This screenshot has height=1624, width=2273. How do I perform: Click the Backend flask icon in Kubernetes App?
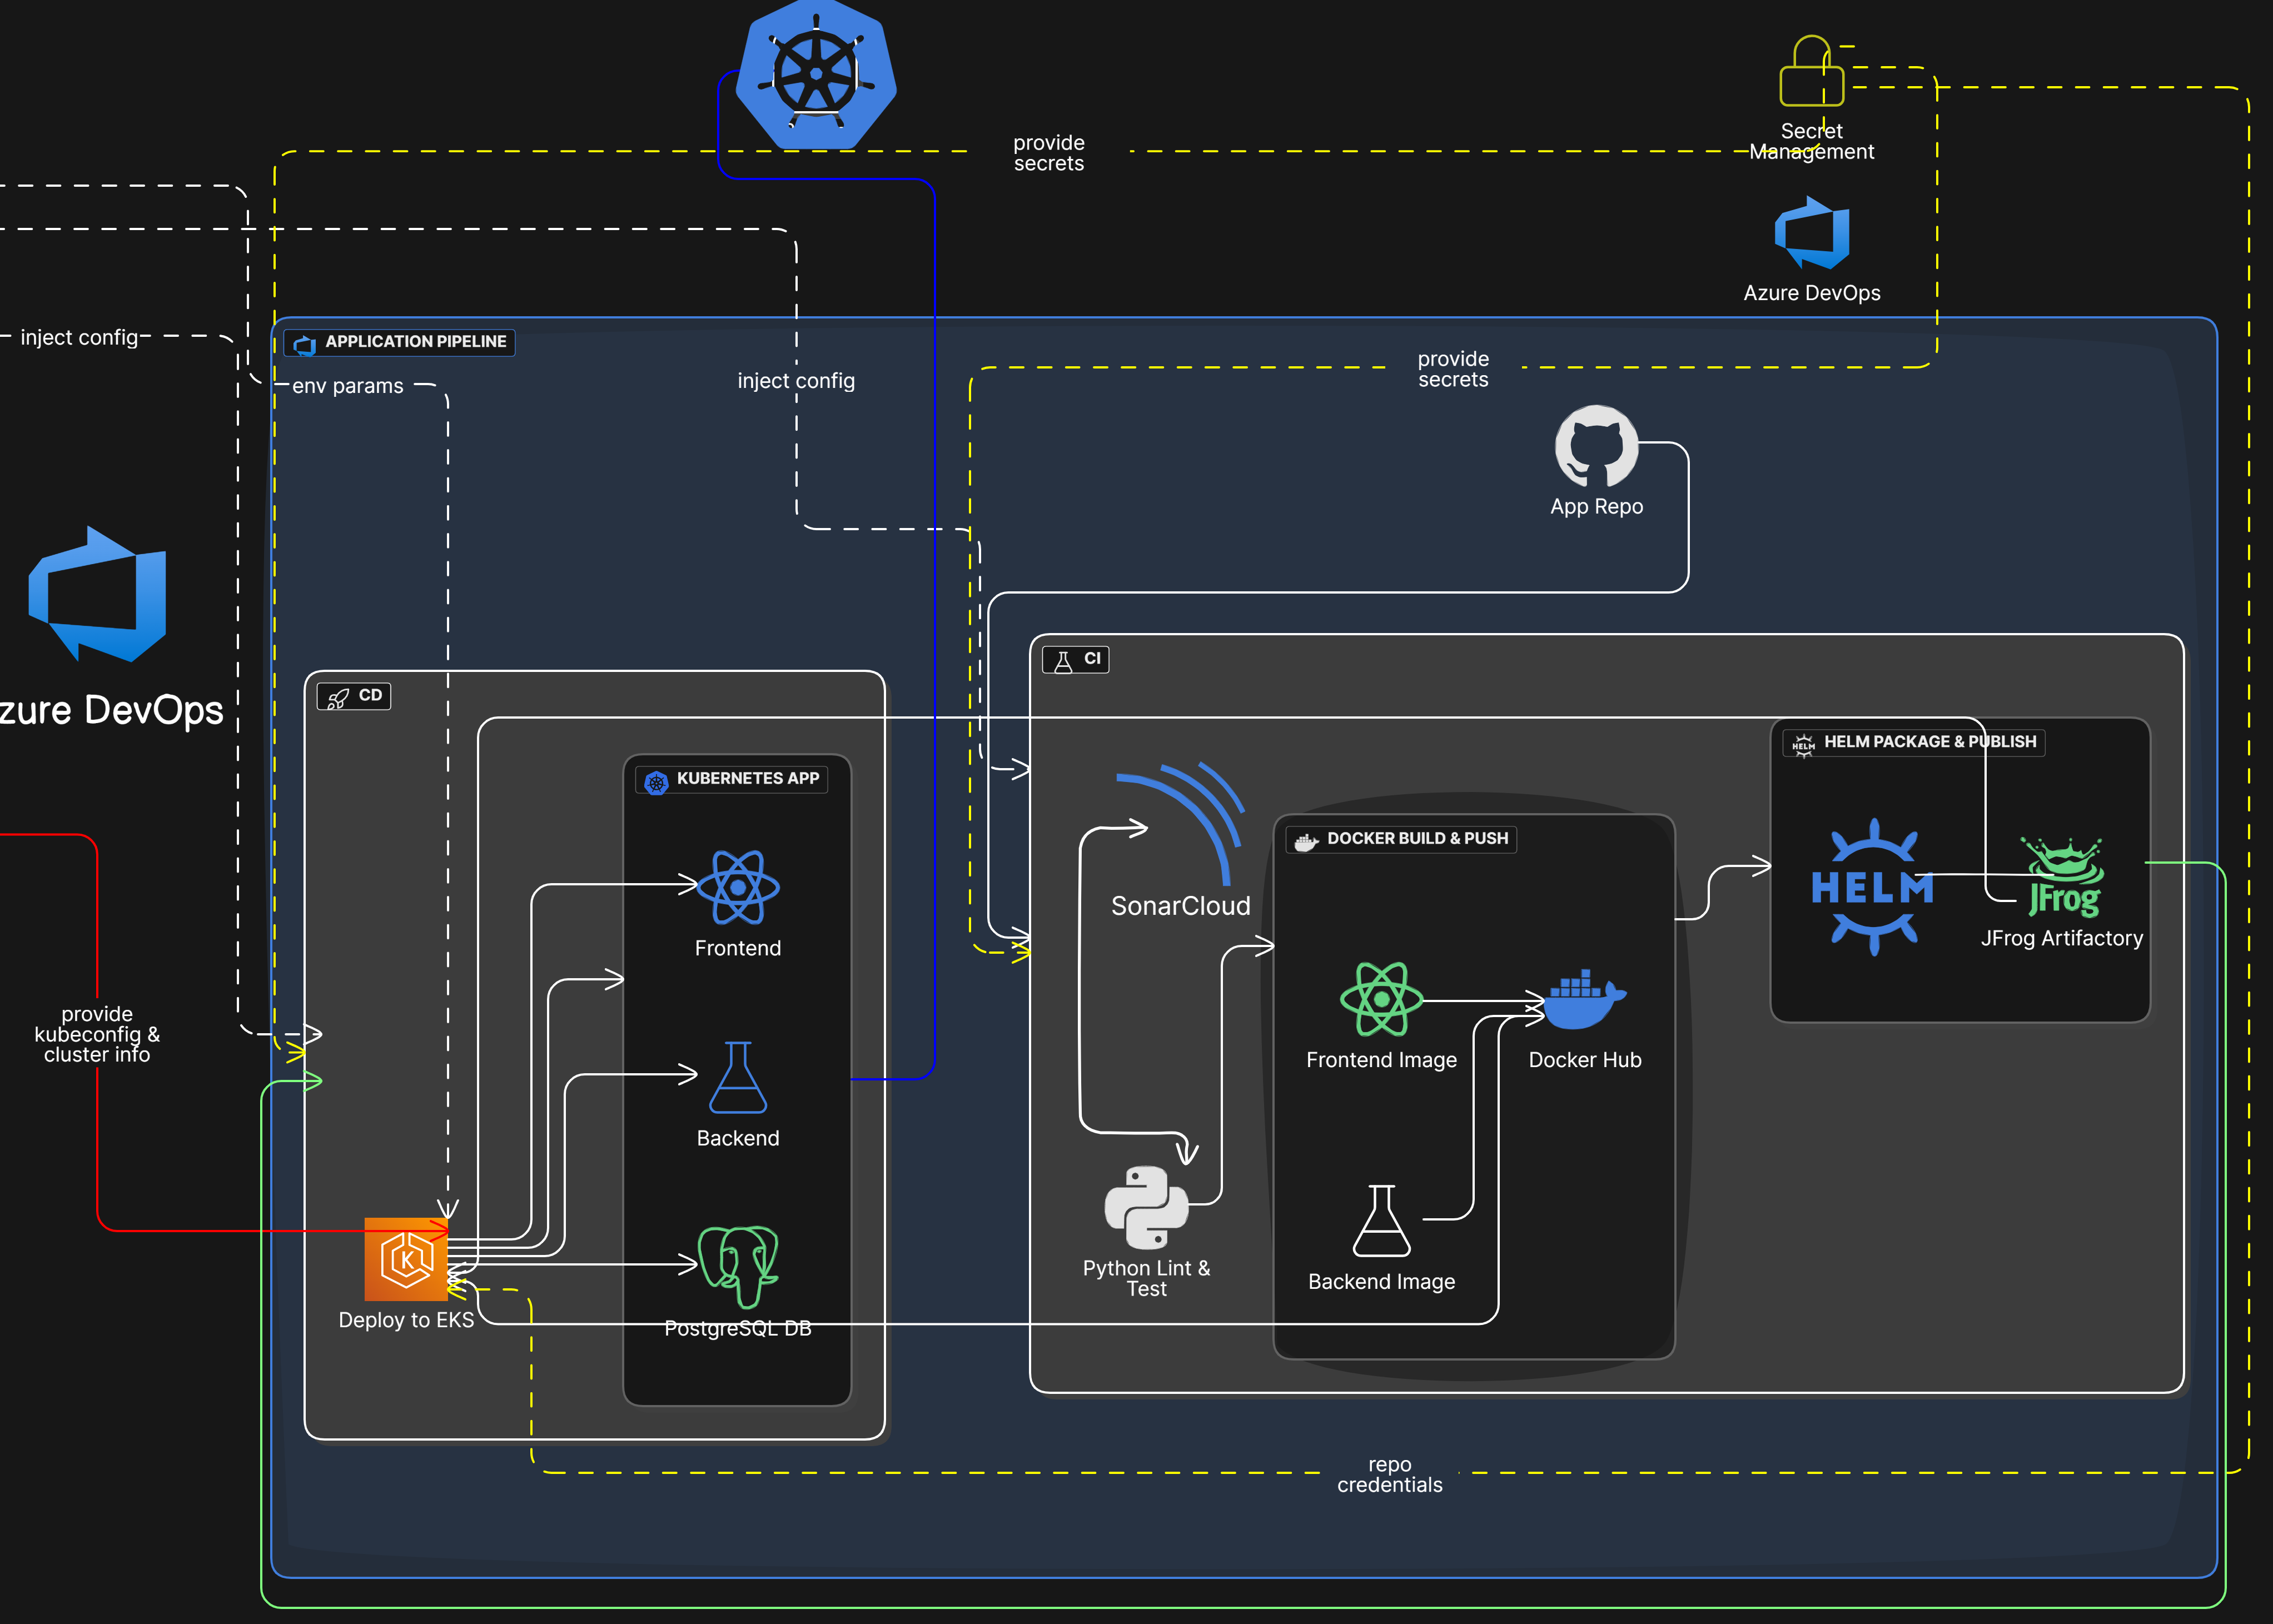pyautogui.click(x=738, y=1077)
